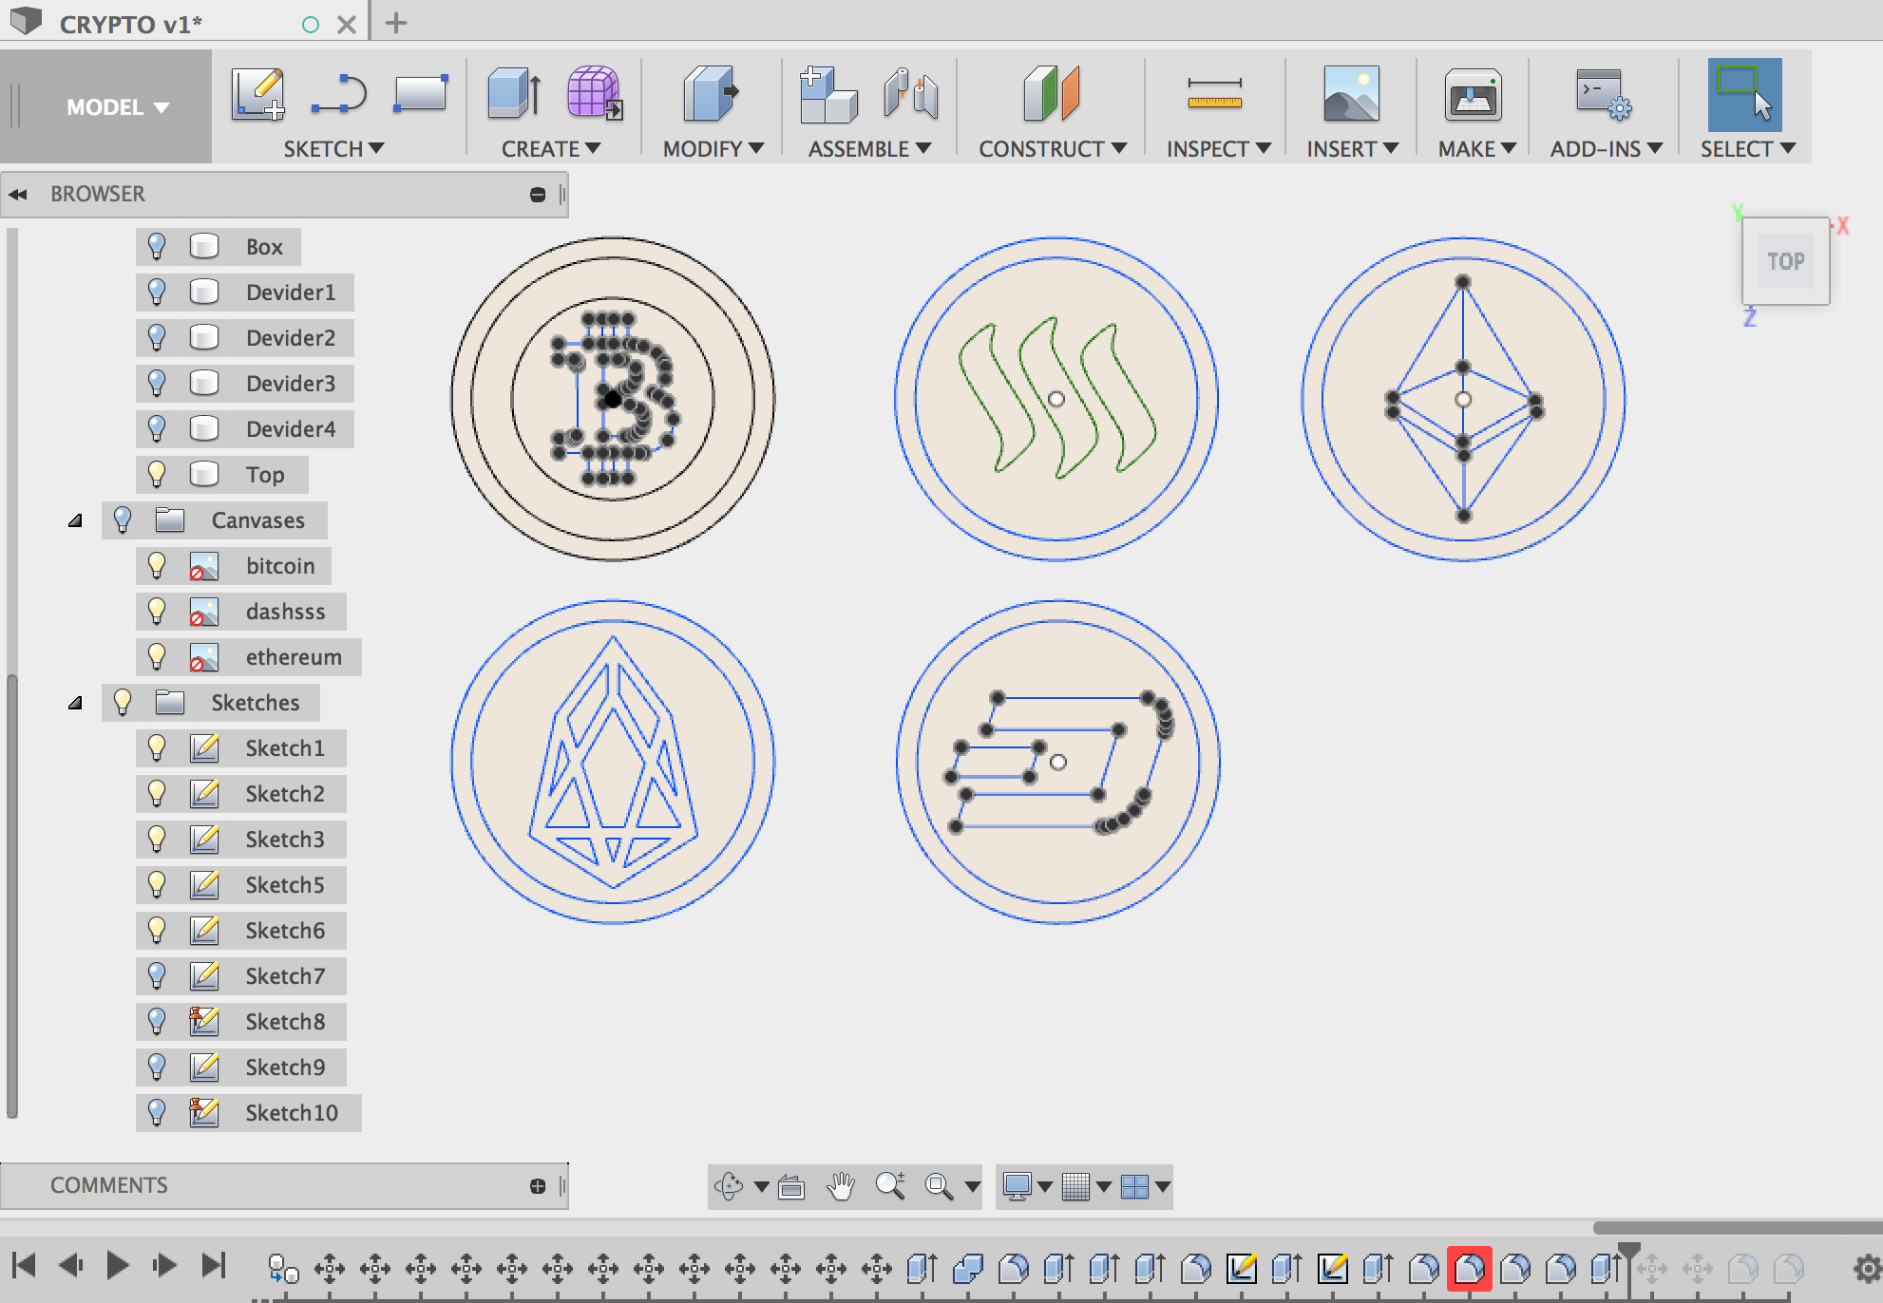Click the Orbit navigation icon

click(x=729, y=1185)
